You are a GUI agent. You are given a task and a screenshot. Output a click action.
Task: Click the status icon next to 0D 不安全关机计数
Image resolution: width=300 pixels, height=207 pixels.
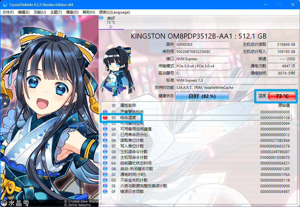tap(105, 180)
